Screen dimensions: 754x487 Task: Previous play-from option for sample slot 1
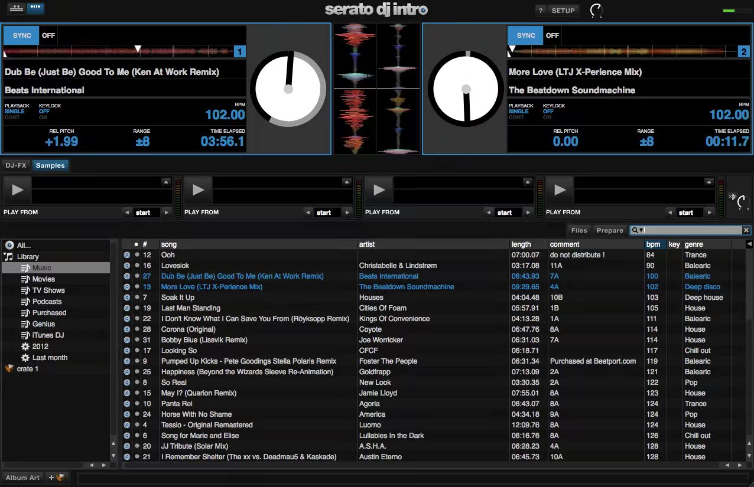126,213
